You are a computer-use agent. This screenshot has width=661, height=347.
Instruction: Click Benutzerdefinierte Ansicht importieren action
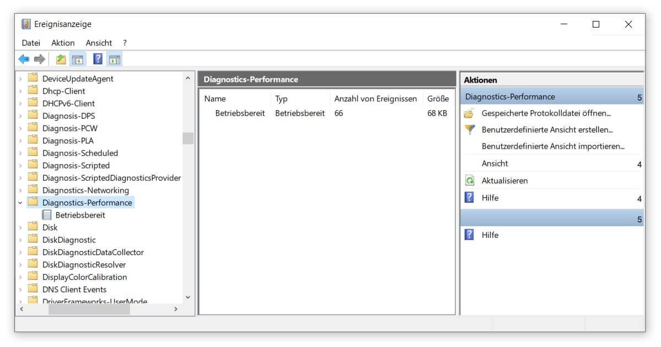pos(553,147)
